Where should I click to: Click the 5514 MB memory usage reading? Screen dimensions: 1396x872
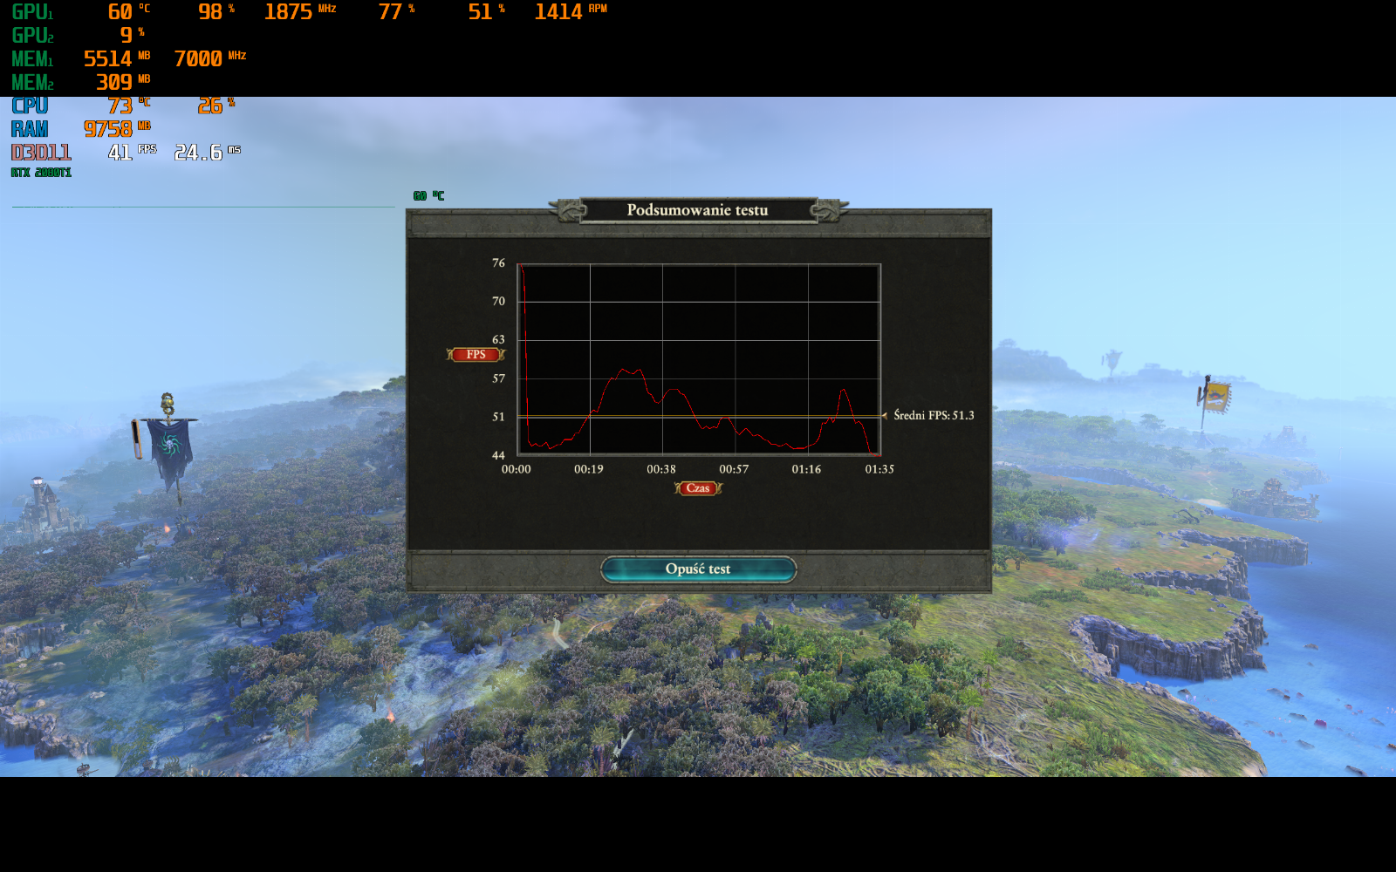point(117,59)
